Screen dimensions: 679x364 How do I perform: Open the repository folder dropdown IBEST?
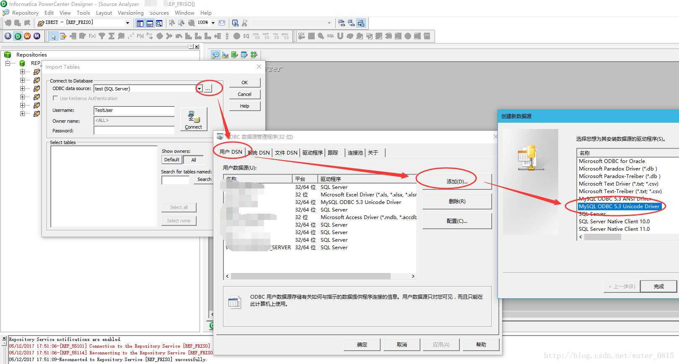coord(127,23)
